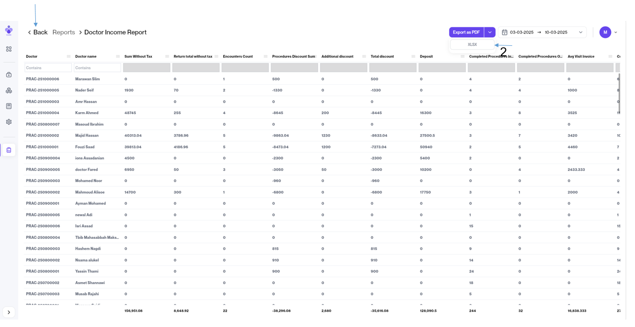Screen dimensions: 635x327
Task: Open the stacked cubes icon in the sidebar
Action: pyautogui.click(x=9, y=91)
